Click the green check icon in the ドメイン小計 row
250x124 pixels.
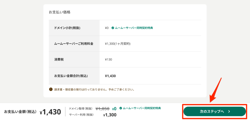(113, 28)
